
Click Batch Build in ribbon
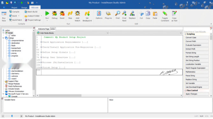tap(31, 12)
